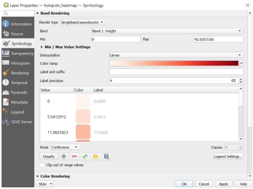Click the add values manually plus icon
253x189 pixels.
[64, 156]
